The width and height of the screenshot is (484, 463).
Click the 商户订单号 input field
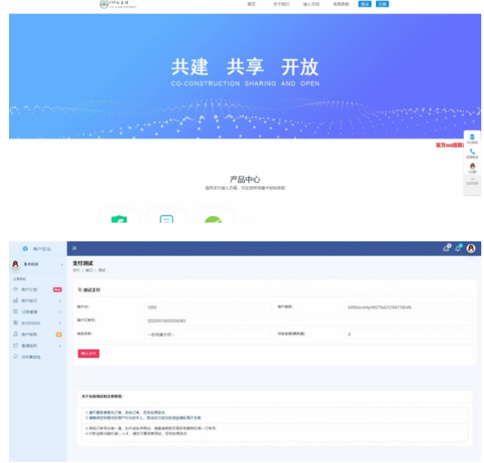tap(207, 321)
